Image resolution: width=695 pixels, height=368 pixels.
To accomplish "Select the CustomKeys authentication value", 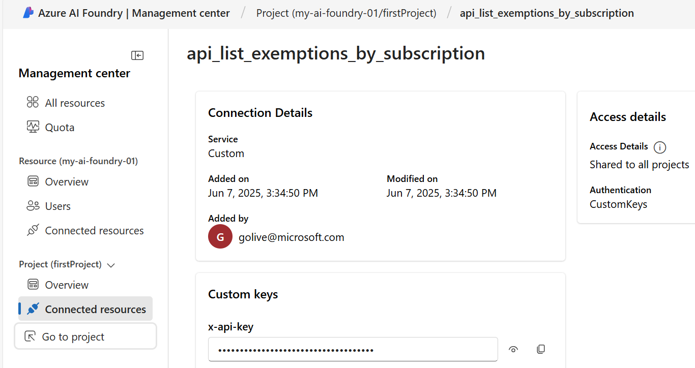I will pyautogui.click(x=619, y=204).
